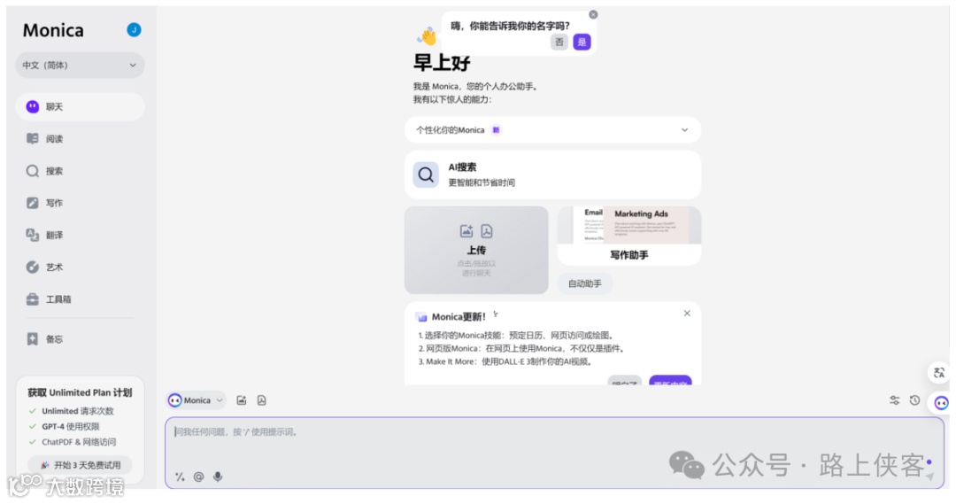Click the floating translate icon at right edge
The image size is (956, 504).
pos(939,372)
